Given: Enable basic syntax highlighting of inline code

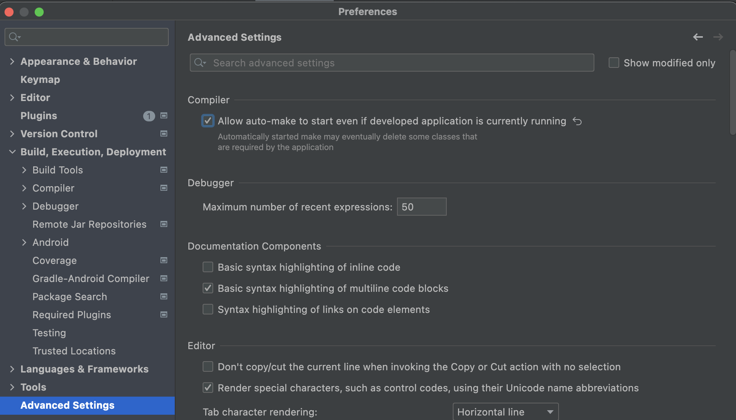Looking at the screenshot, I should click(x=208, y=267).
